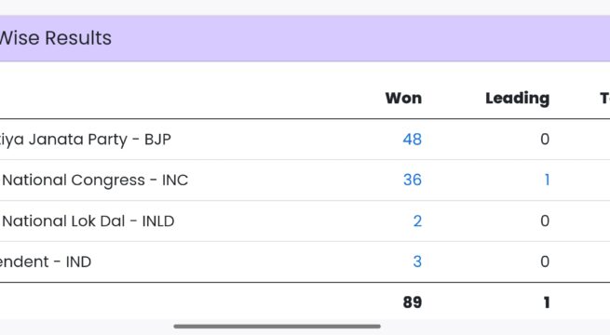Open INC won count 36 link
Screen dimensions: 610x335
412,180
